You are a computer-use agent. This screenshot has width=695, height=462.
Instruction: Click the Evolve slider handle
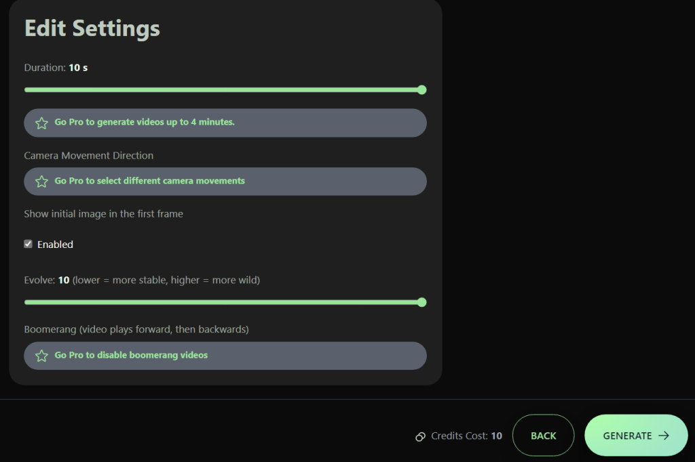tap(421, 302)
